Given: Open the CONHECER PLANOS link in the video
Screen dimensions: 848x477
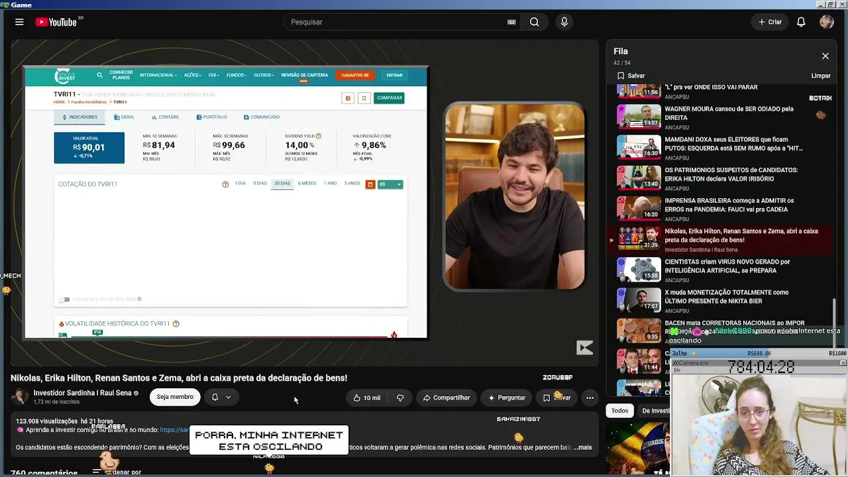Looking at the screenshot, I should (x=121, y=75).
